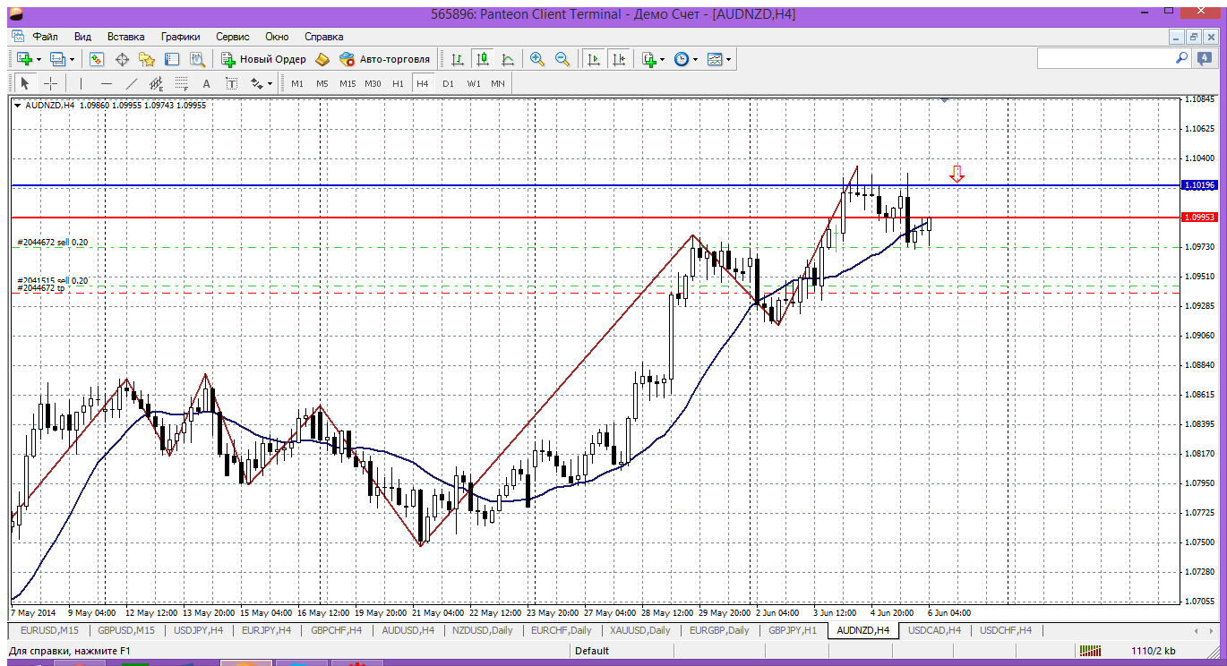Open the Сервис menu
The height and width of the screenshot is (666, 1227).
[x=233, y=37]
